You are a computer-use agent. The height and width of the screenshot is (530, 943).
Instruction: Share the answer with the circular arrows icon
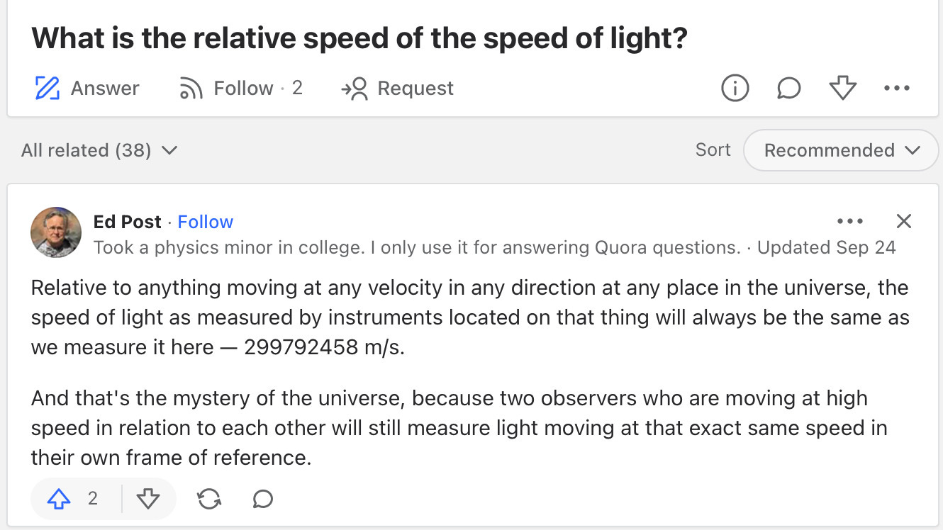click(208, 500)
